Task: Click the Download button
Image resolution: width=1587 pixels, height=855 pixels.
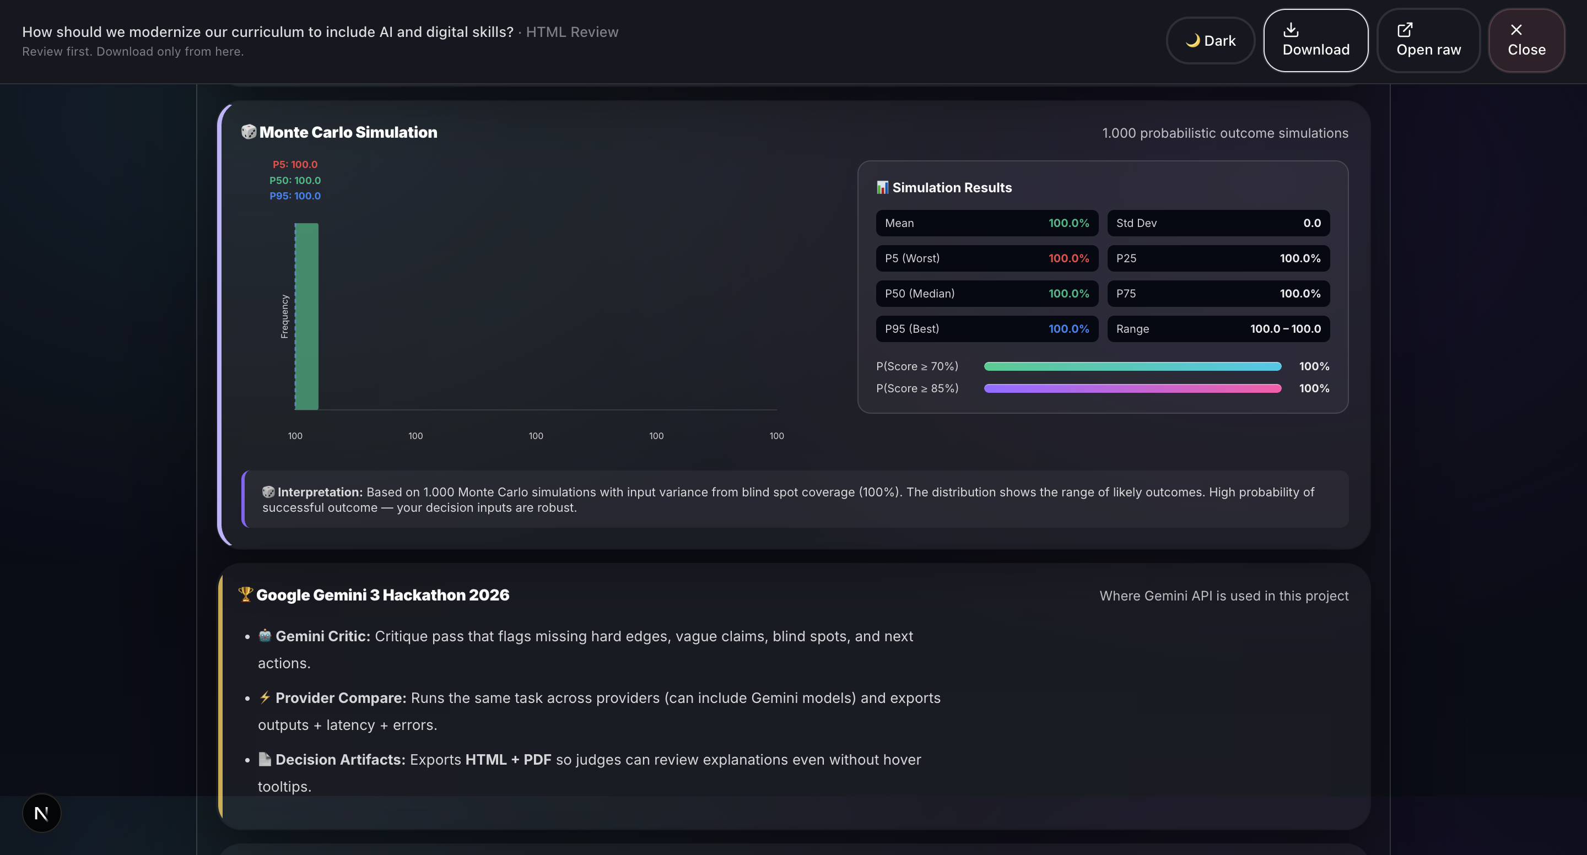Action: coord(1315,41)
